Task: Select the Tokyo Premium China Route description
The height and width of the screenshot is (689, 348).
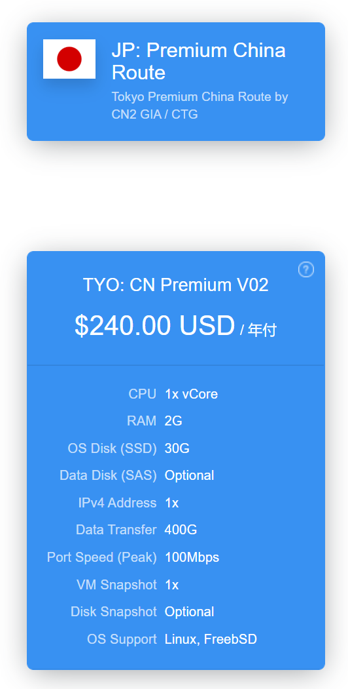Action: pos(200,106)
